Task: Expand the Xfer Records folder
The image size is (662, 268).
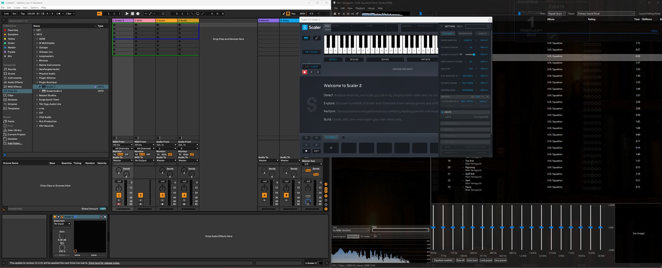Action: (x=37, y=126)
